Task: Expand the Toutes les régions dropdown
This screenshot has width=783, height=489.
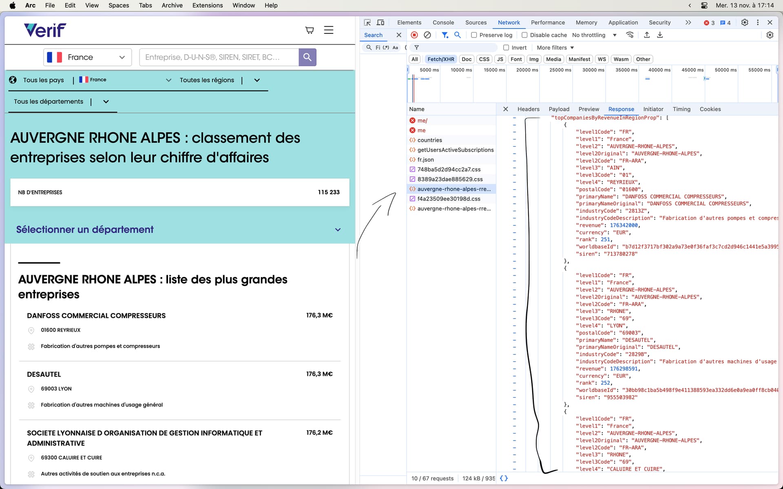Action: click(x=257, y=80)
